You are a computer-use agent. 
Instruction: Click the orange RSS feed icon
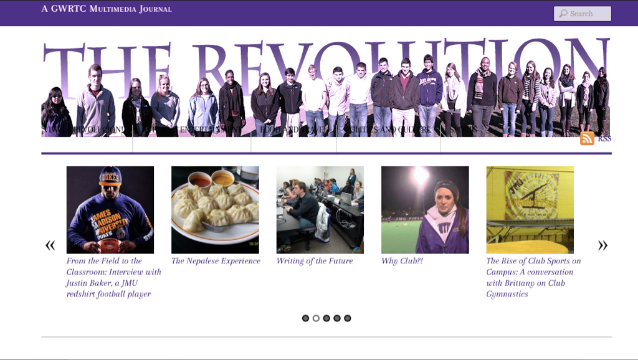point(587,138)
